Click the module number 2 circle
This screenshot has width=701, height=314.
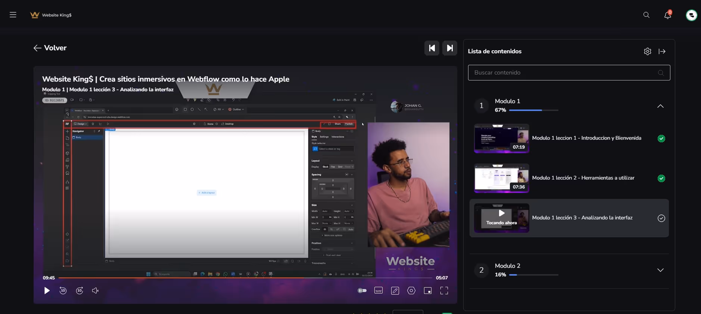(482, 270)
